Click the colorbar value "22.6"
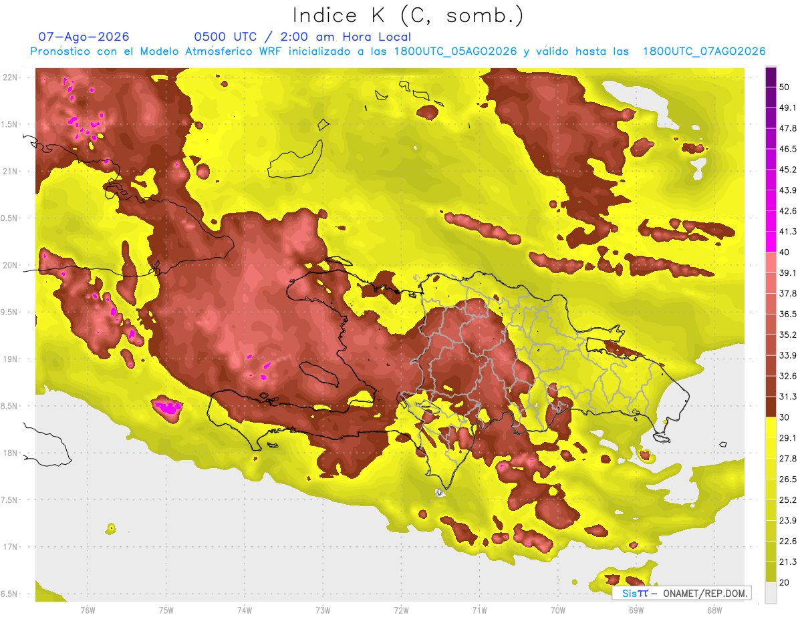 pyautogui.click(x=787, y=541)
